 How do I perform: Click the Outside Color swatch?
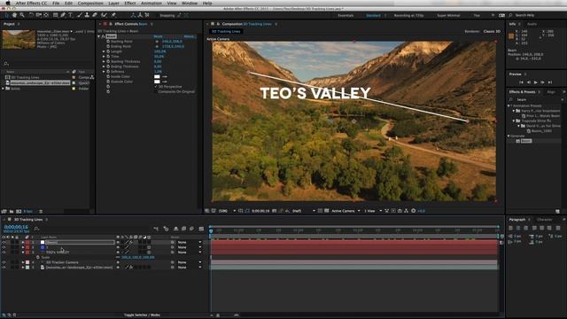(x=157, y=82)
